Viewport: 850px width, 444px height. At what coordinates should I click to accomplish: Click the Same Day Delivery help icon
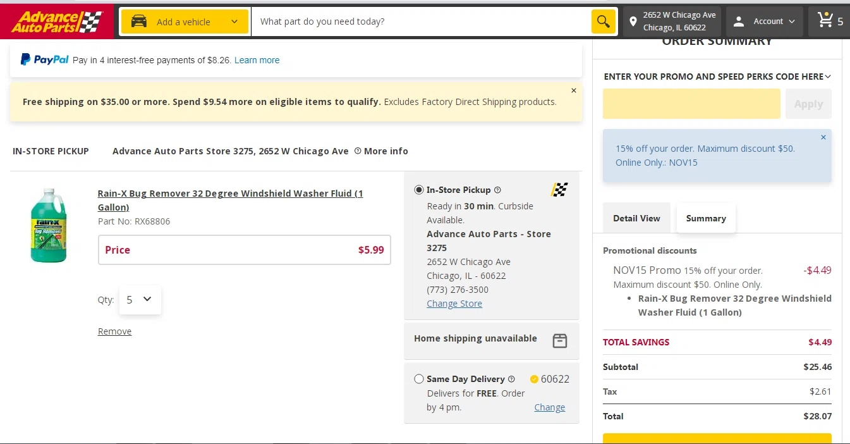(x=511, y=379)
